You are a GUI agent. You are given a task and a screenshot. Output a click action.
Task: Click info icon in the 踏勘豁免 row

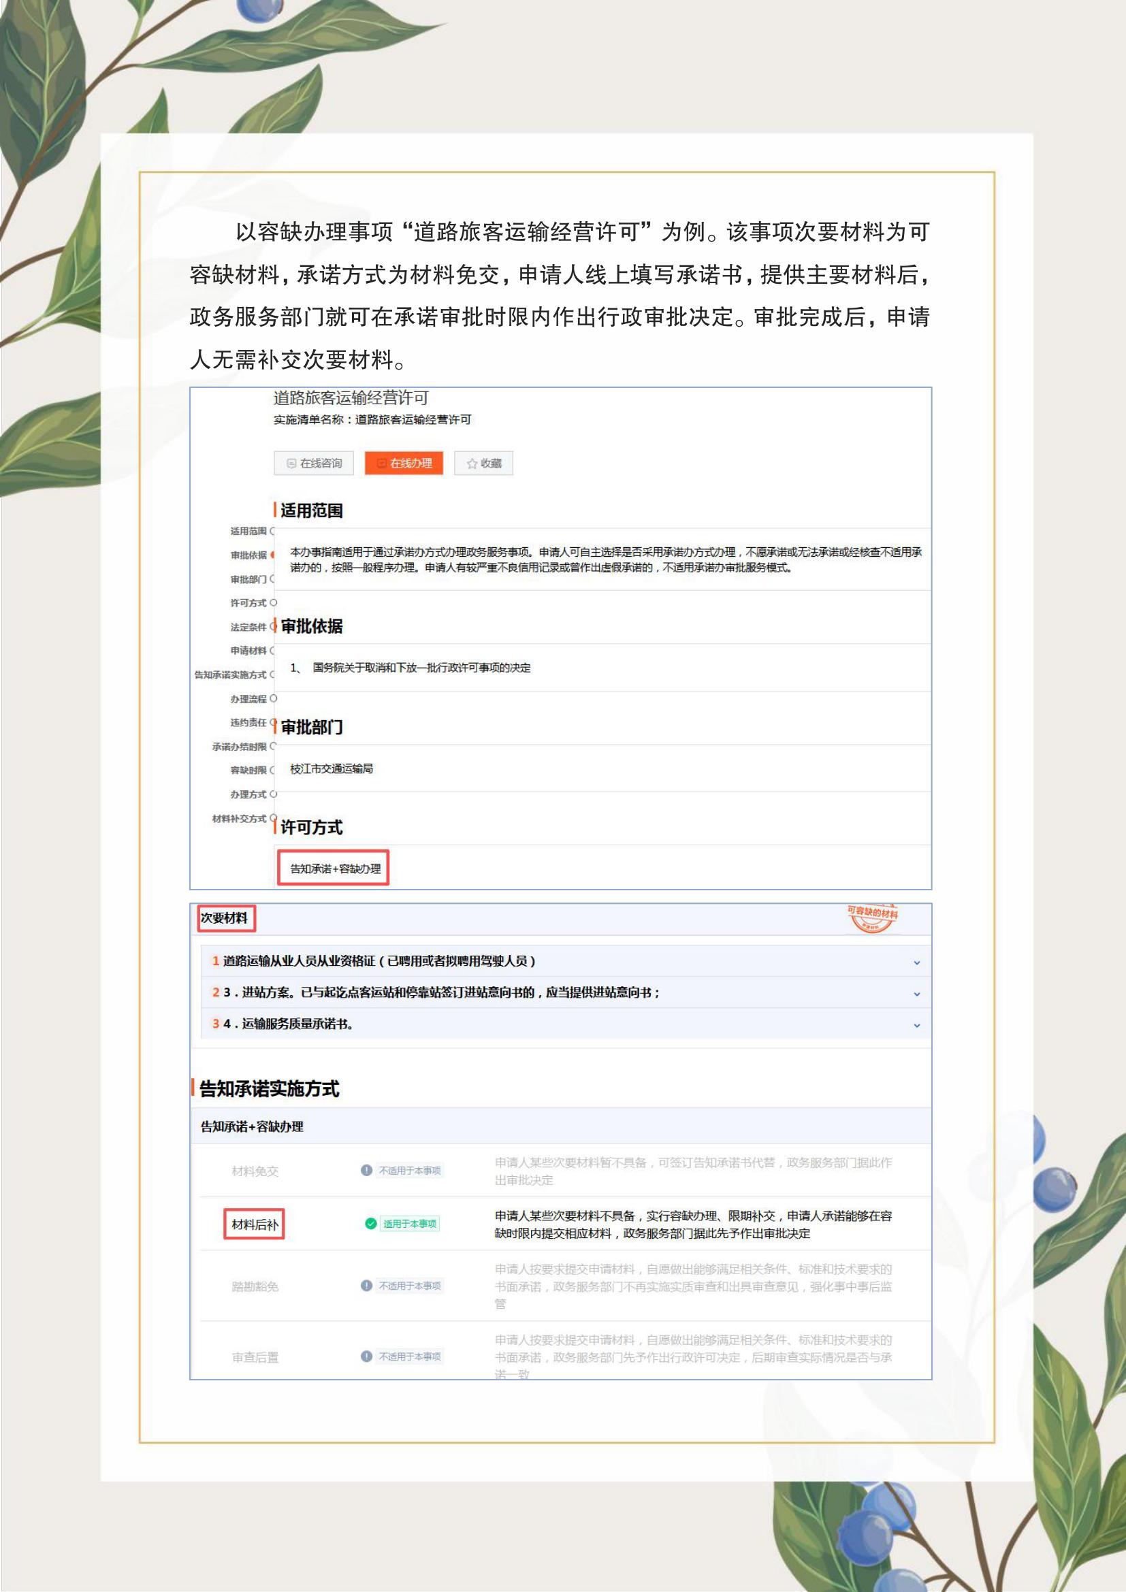coord(367,1286)
